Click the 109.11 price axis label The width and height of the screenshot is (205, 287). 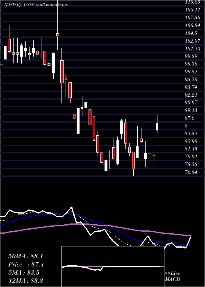[193, 10]
